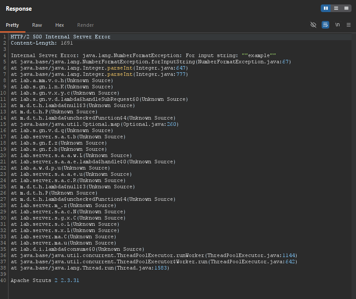Switch to combined tab layout view

point(346,8)
